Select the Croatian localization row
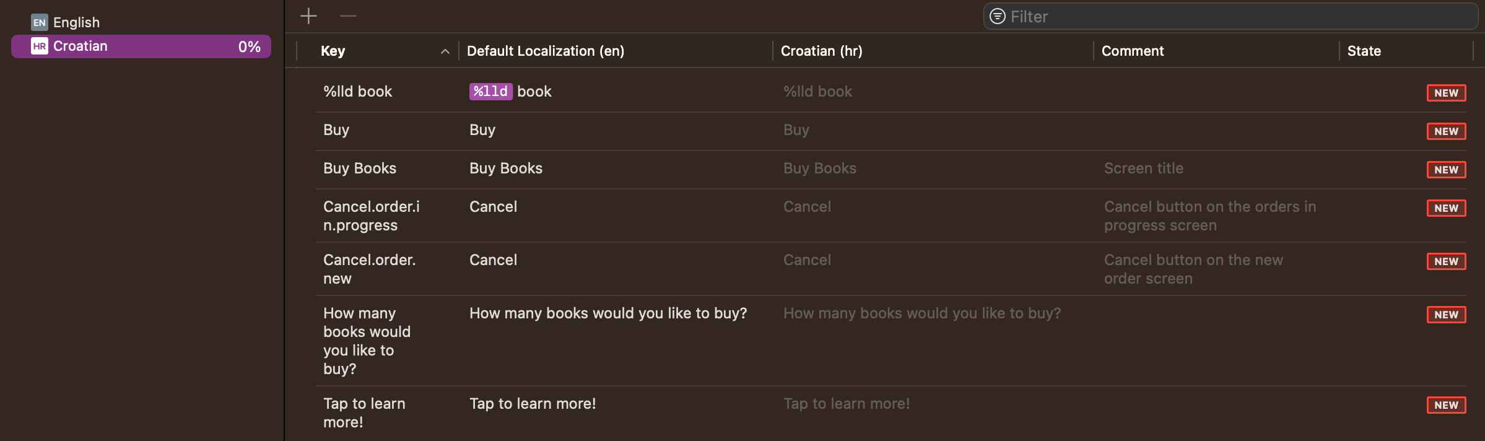 click(x=141, y=46)
